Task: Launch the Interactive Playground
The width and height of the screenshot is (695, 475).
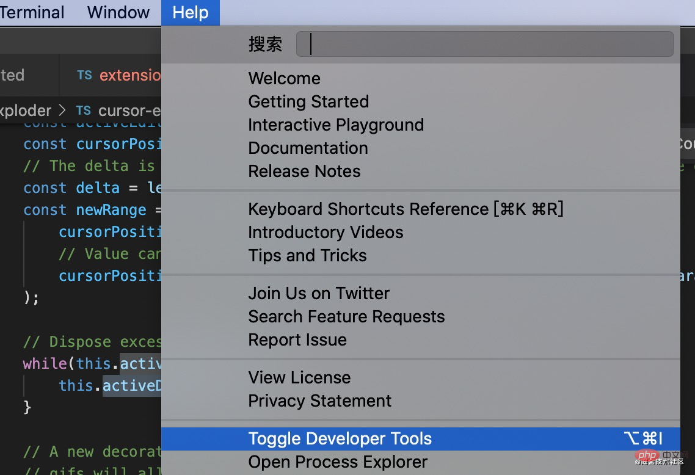Action: click(x=336, y=125)
